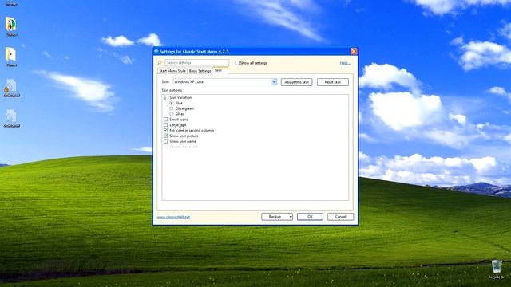Image resolution: width=511 pixels, height=287 pixels.
Task: Click the Center user name grayed text
Action: tap(184, 147)
